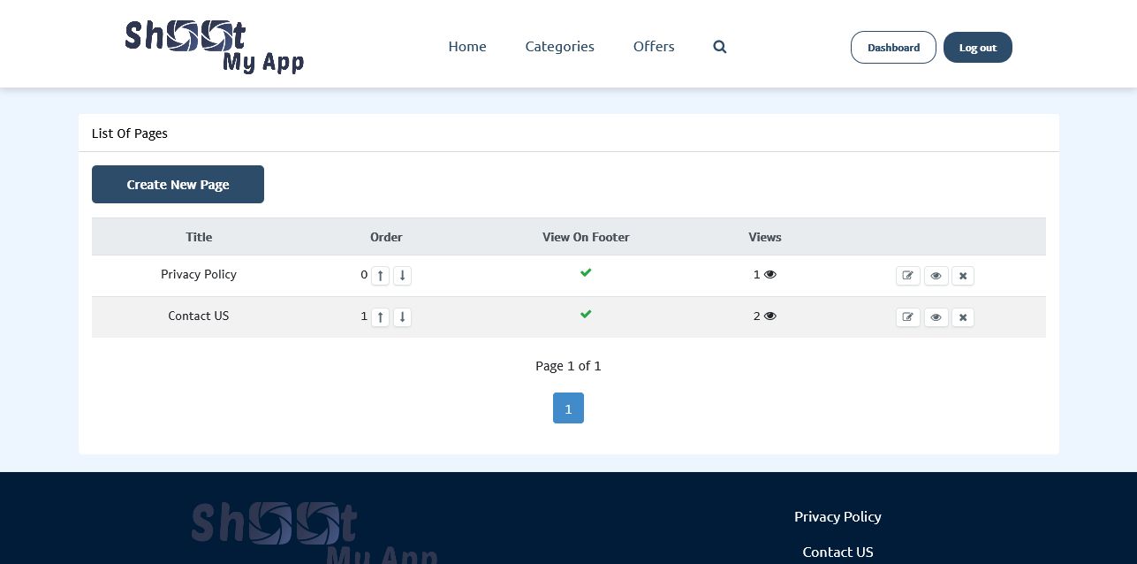Delete the Privacy Policy page
This screenshot has width=1137, height=564.
click(963, 276)
